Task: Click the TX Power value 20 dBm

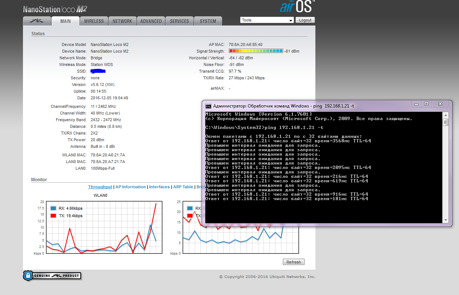Action: pos(97,140)
